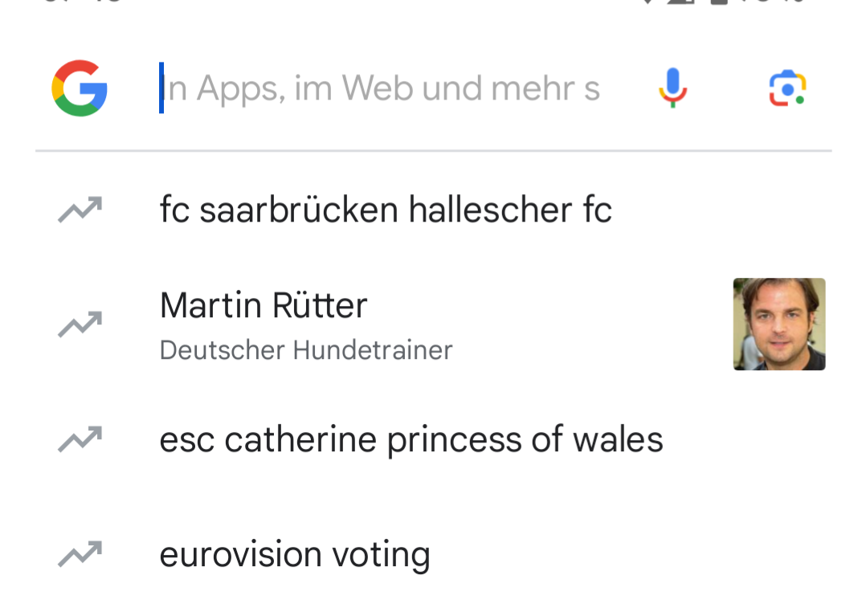Tap 'princess of wales' in the third suggestion

pos(525,440)
